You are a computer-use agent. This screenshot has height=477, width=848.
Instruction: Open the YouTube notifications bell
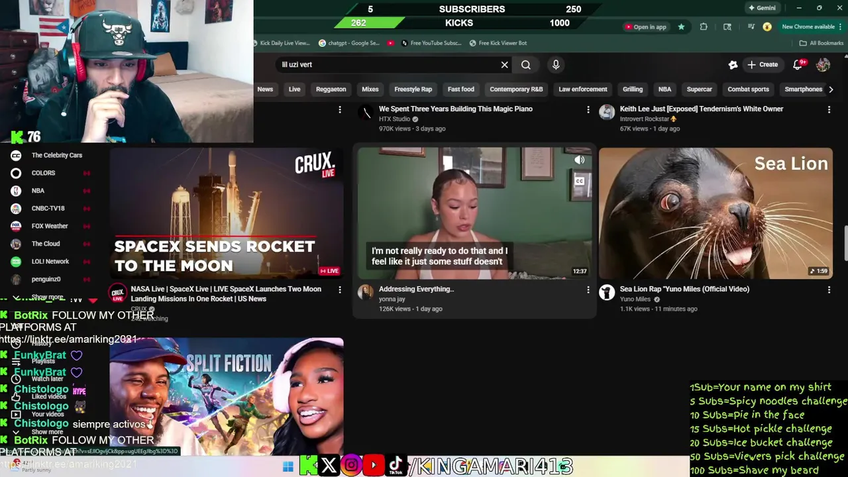tap(799, 64)
